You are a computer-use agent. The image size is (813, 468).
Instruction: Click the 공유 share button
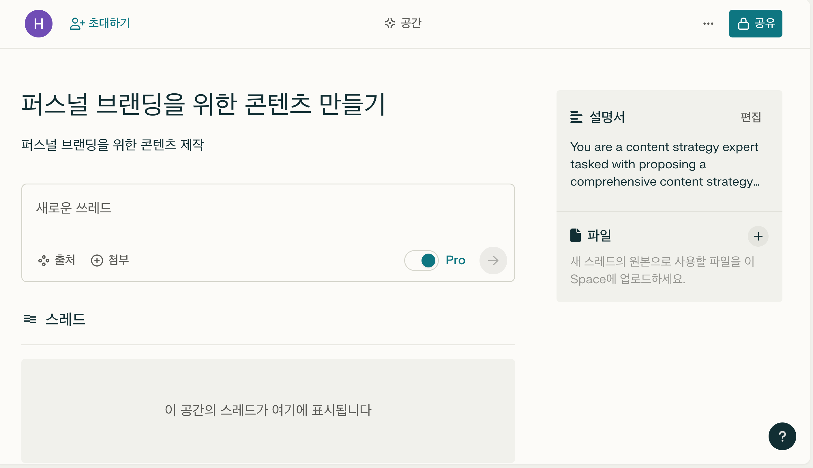point(755,23)
